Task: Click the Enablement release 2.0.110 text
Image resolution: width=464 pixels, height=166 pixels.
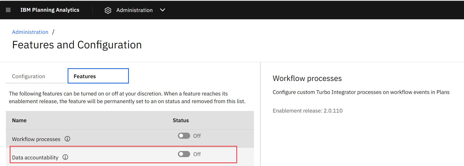Action: (x=308, y=111)
